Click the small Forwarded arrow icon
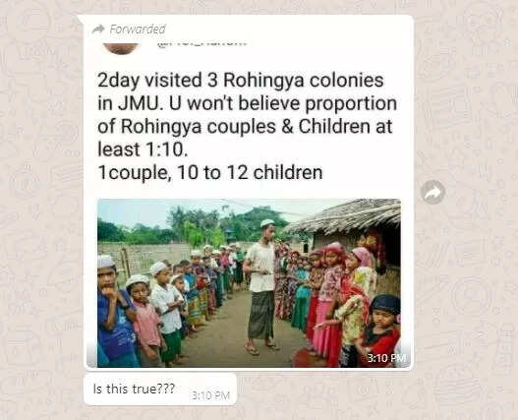This screenshot has width=518, height=420. tap(98, 30)
